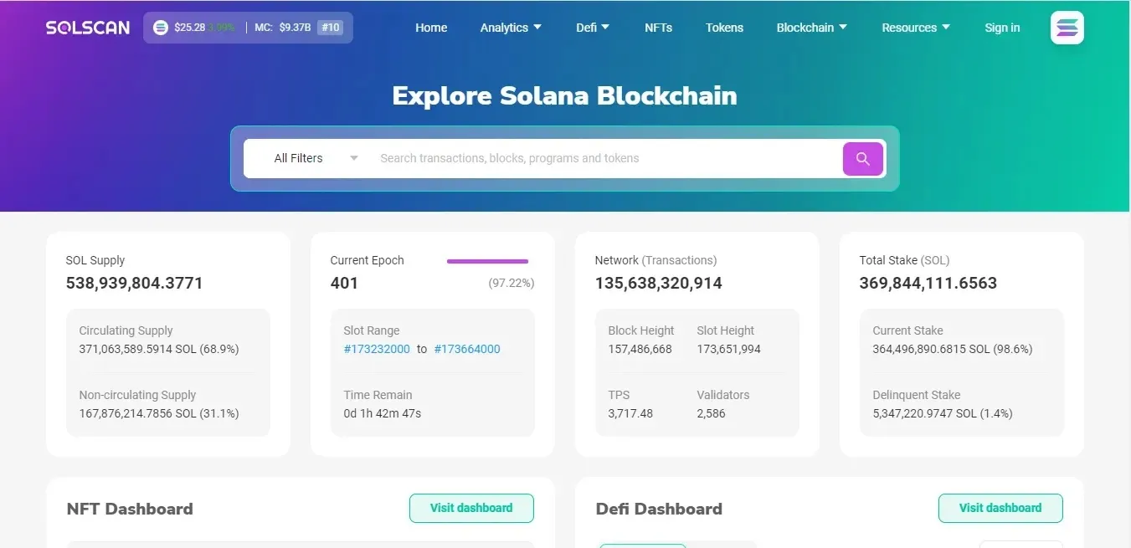The image size is (1131, 548).
Task: Click the MC: $9.37B market cap
Action: click(283, 28)
